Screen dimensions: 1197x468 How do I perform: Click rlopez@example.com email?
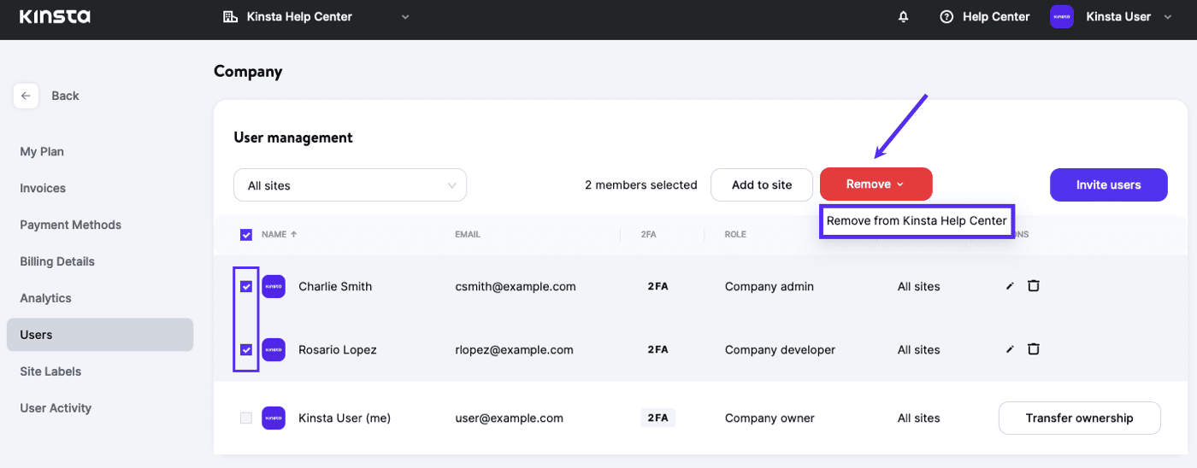(514, 349)
